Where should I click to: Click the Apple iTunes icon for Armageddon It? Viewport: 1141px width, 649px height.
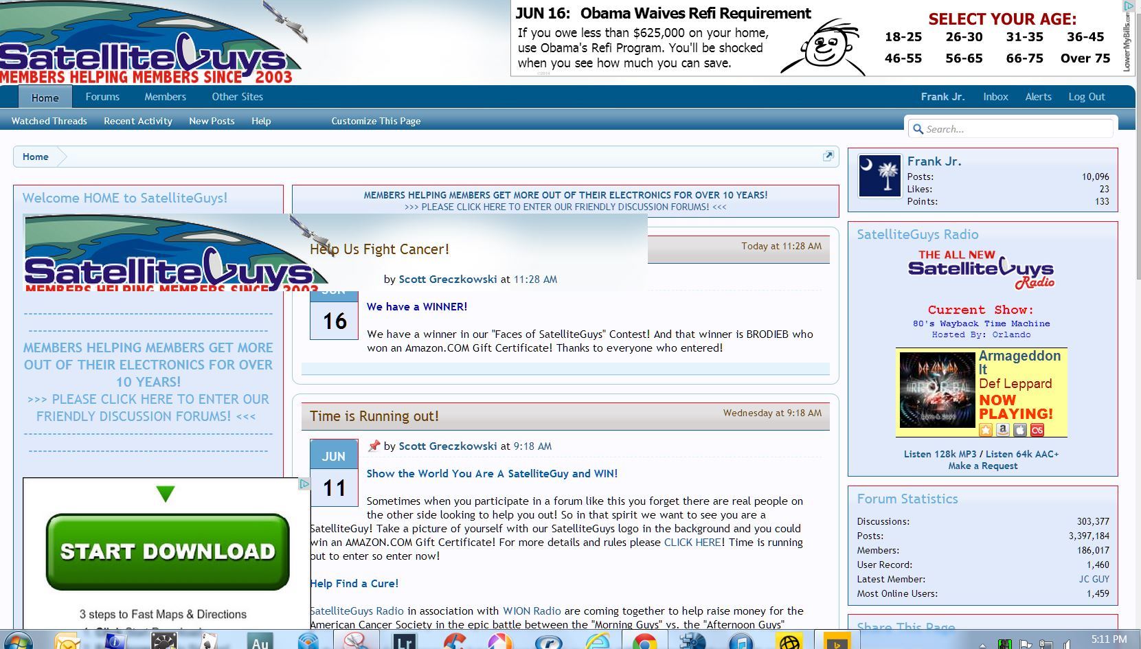tap(1020, 430)
